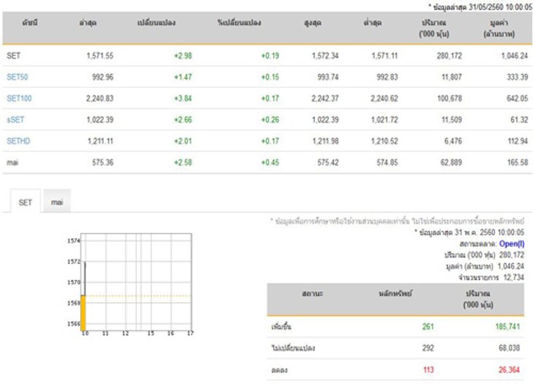Select the mai index name cell
Screen dimensions: 533x384
[12, 162]
